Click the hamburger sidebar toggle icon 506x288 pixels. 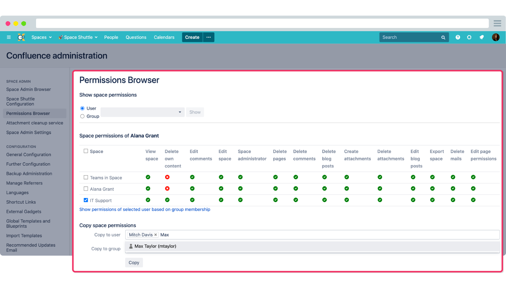pyautogui.click(x=9, y=37)
